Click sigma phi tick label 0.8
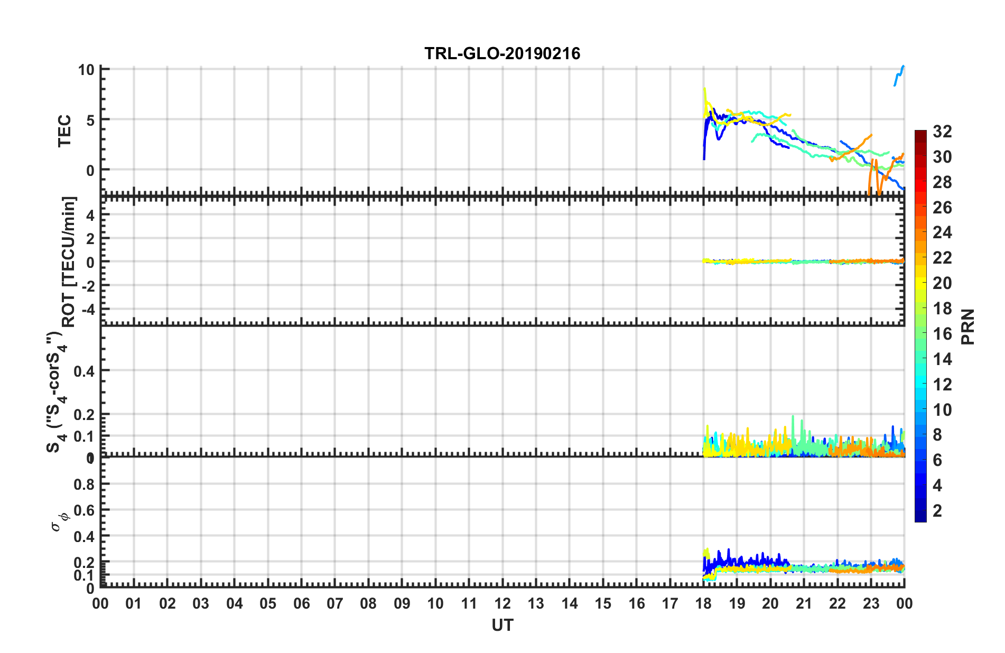This screenshot has height=653, width=1005. [84, 484]
